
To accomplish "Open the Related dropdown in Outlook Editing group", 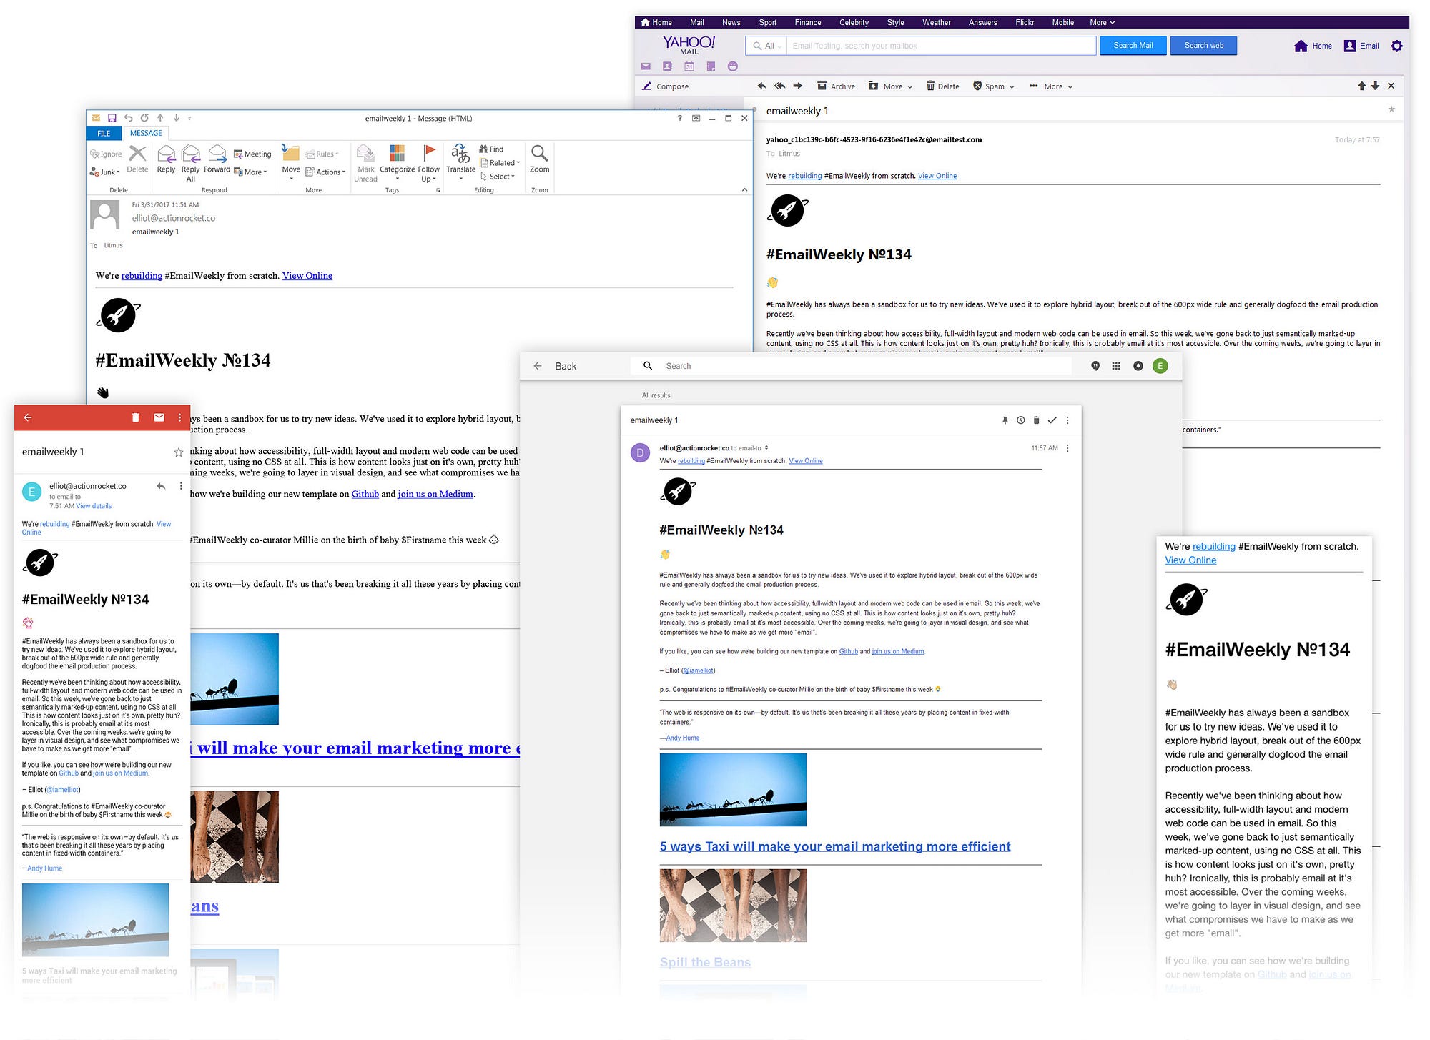I will coord(500,162).
